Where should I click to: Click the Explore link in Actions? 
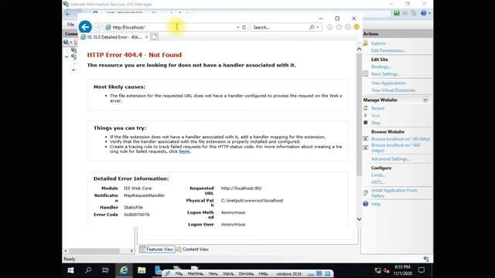(x=378, y=43)
